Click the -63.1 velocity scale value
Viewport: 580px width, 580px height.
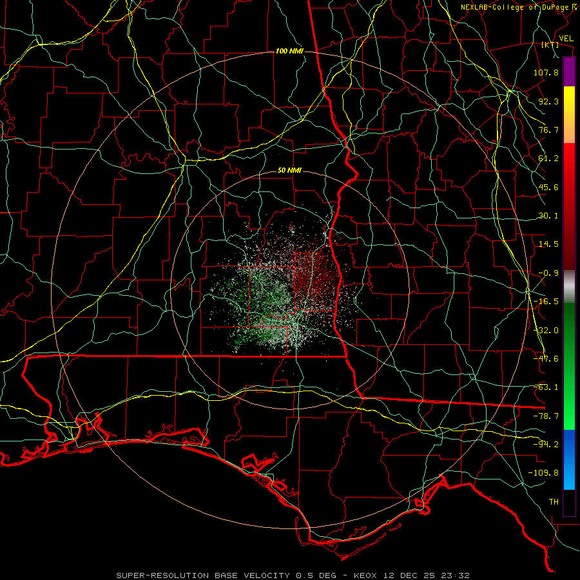(546, 387)
